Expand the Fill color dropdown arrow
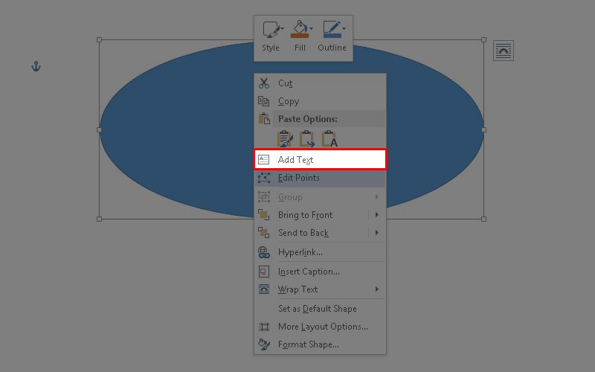Screen dimensions: 595x372 (x=311, y=30)
